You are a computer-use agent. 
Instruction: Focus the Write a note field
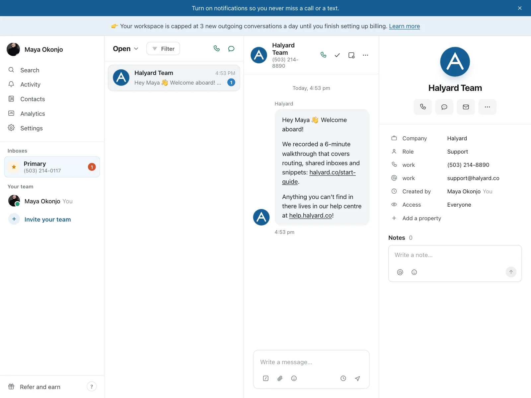click(x=455, y=255)
